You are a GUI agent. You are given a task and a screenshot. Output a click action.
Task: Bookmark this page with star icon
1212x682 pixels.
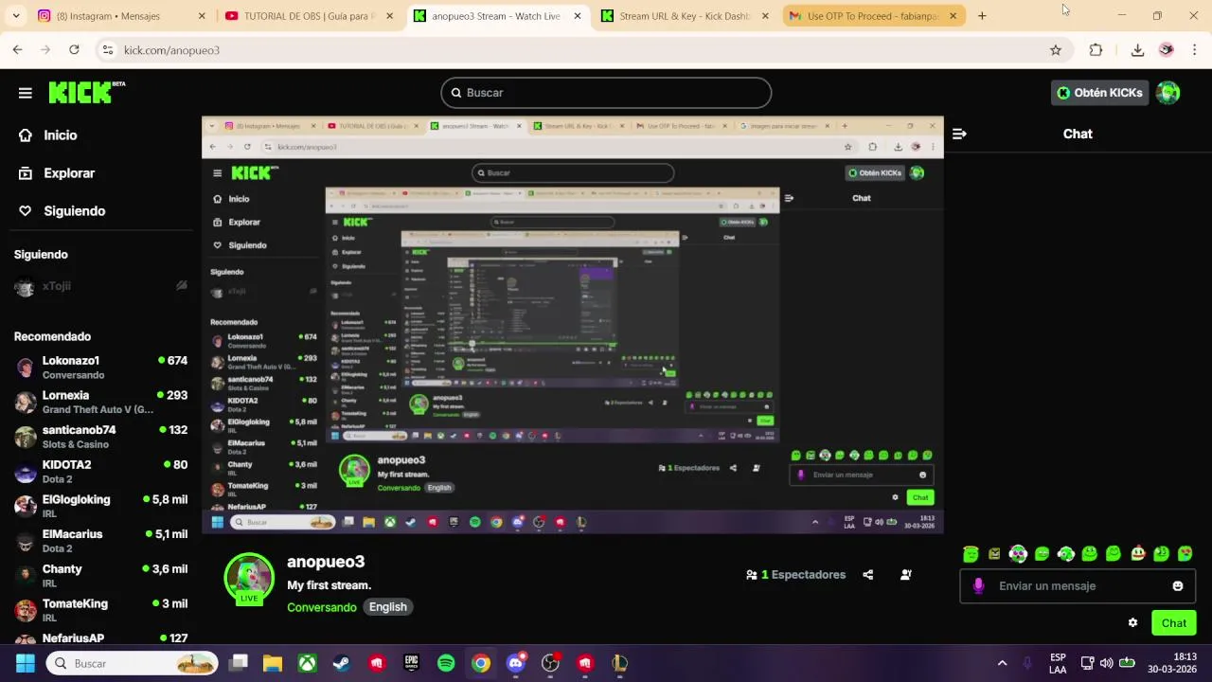click(1056, 50)
